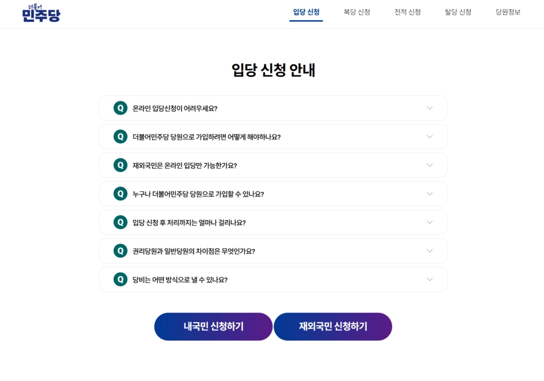Image resolution: width=544 pixels, height=381 pixels.
Task: Go to the 전적 신청 tab
Action: pyautogui.click(x=407, y=12)
